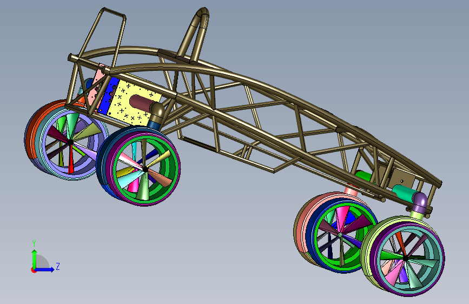469x304 pixels.
Task: Select the teal cylinder at the rear axle
Action: pyautogui.click(x=404, y=192)
